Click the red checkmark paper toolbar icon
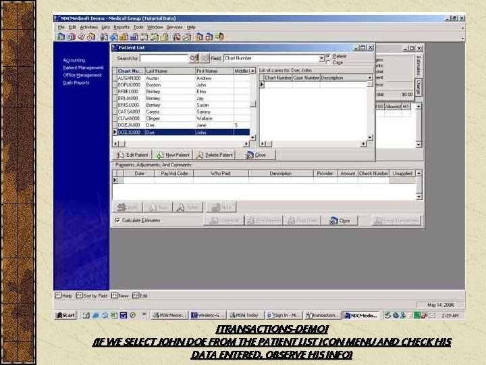Image resolution: width=486 pixels, height=365 pixels. tap(81, 37)
